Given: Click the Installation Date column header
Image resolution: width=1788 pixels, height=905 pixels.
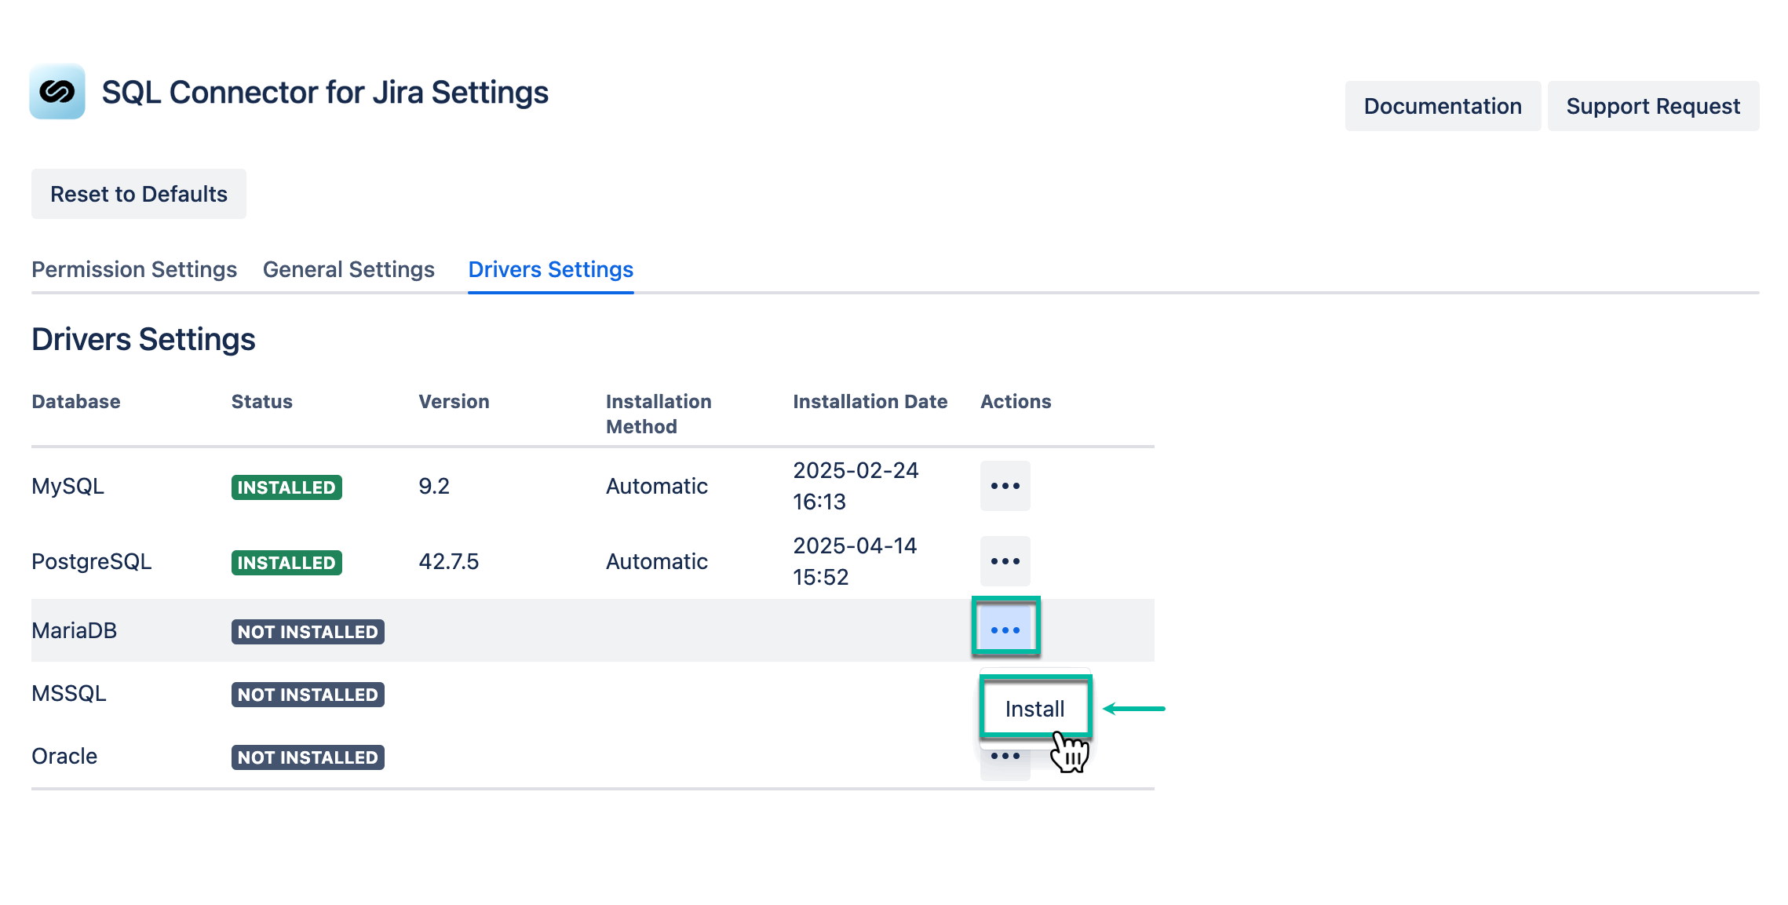Looking at the screenshot, I should coord(870,401).
